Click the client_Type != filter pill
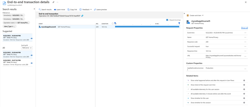The height and width of the screenshot is (107, 250). [x=10, y=26]
